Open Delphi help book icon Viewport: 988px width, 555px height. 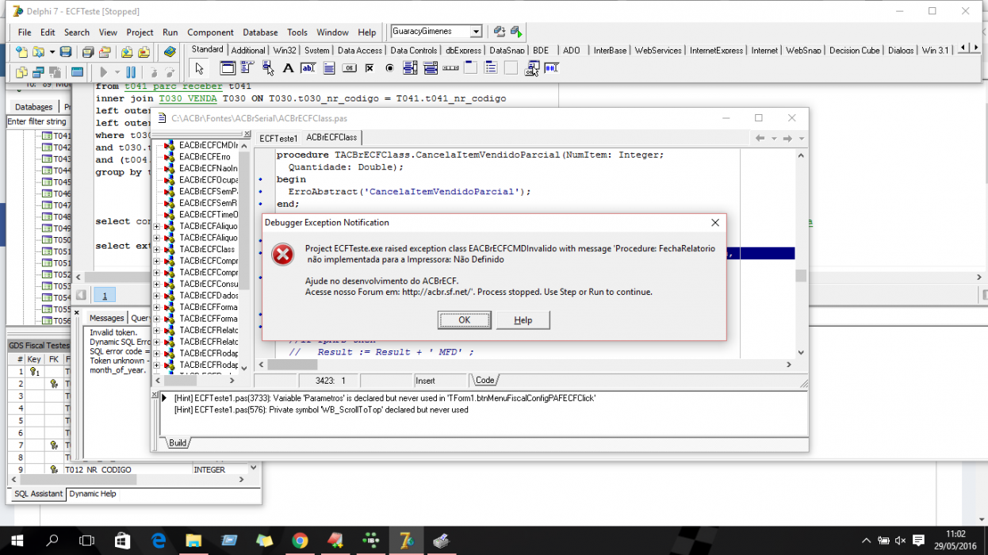[x=169, y=52]
